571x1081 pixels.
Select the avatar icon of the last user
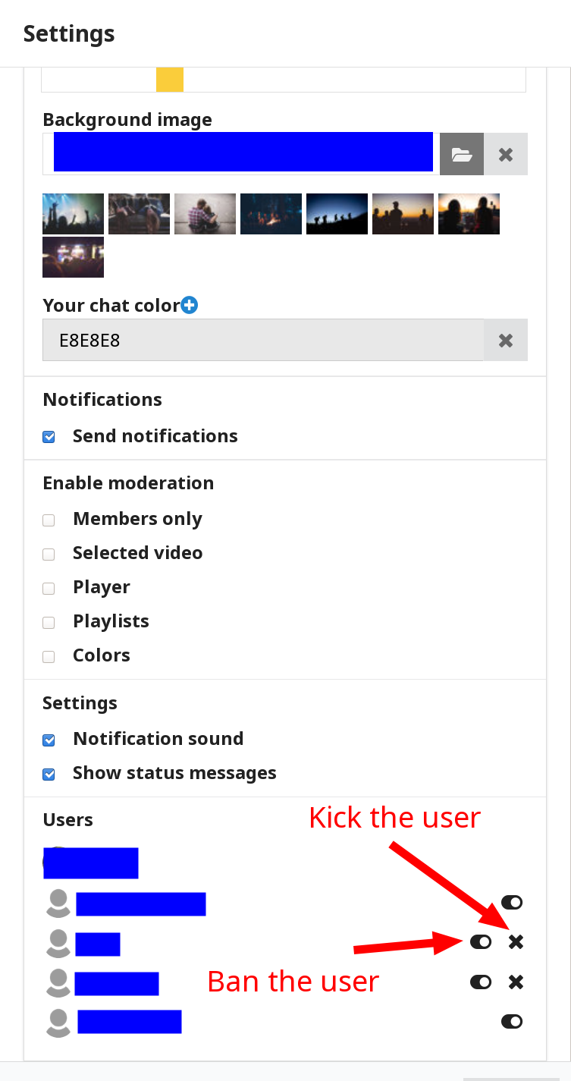click(x=58, y=1022)
